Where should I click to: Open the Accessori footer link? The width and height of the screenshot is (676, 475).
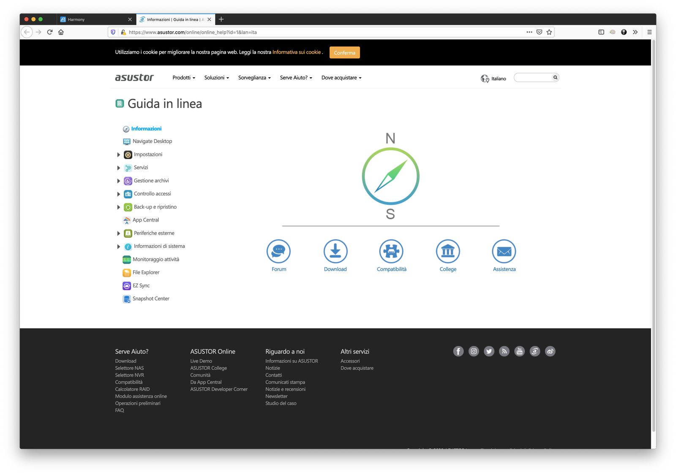[350, 361]
